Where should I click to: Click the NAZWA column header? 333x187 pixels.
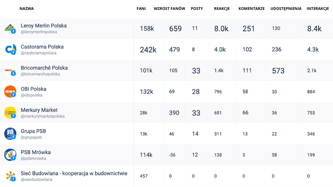pos(27,8)
